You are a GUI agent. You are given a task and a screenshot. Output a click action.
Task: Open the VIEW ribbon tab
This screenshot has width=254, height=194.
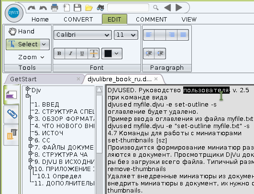pyautogui.click(x=189, y=20)
